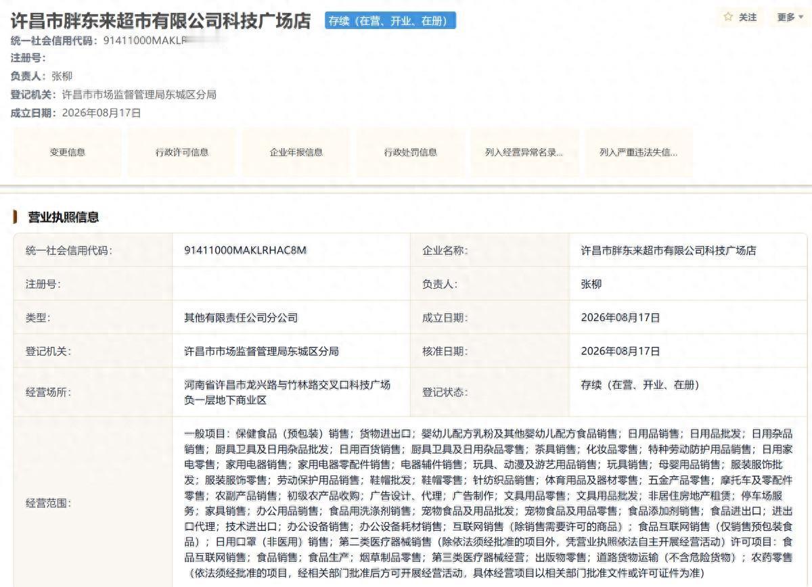812x587 pixels.
Task: Open the 企业年报信息 tab
Action: (x=296, y=152)
